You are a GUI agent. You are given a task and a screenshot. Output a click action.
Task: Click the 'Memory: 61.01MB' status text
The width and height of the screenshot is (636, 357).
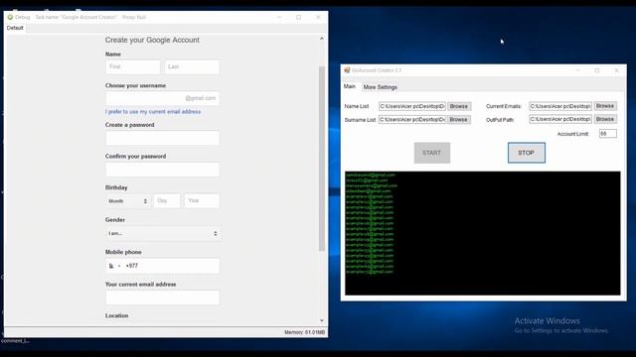(x=305, y=332)
